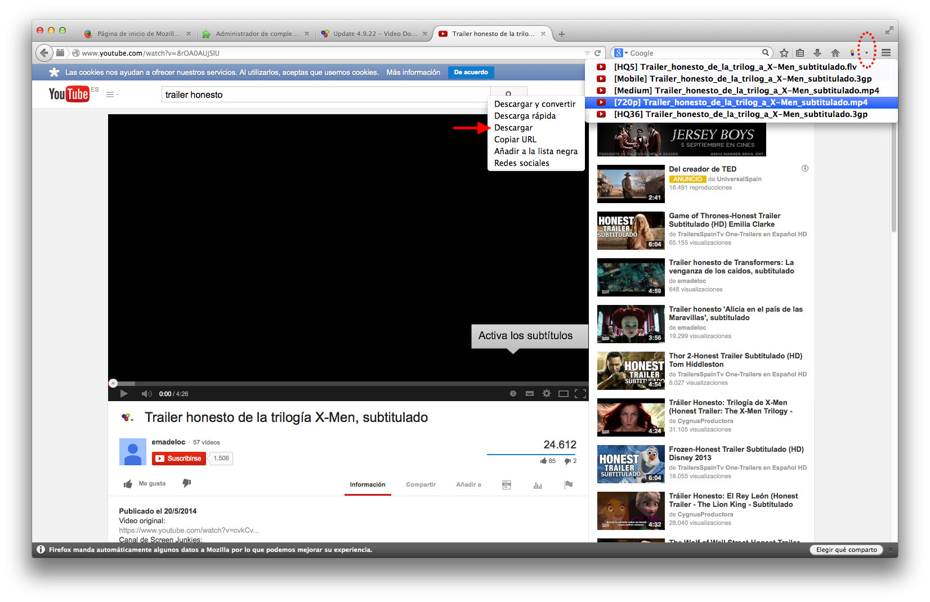The height and width of the screenshot is (602, 930).
Task: Open the Firefox downloads arrow icon
Action: (x=817, y=53)
